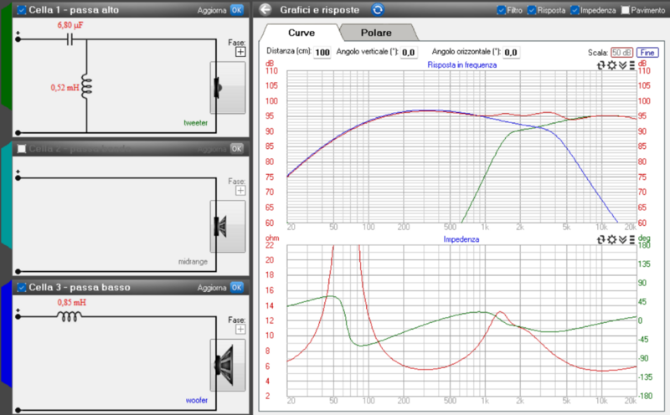Enable the Pavimento checkbox
Image resolution: width=670 pixels, height=415 pixels.
(x=625, y=11)
